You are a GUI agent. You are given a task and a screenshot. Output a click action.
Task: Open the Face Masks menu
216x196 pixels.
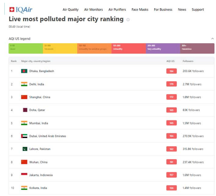(140, 10)
